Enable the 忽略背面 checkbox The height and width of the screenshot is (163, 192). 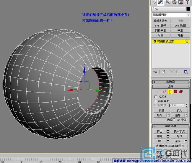coord(155,101)
